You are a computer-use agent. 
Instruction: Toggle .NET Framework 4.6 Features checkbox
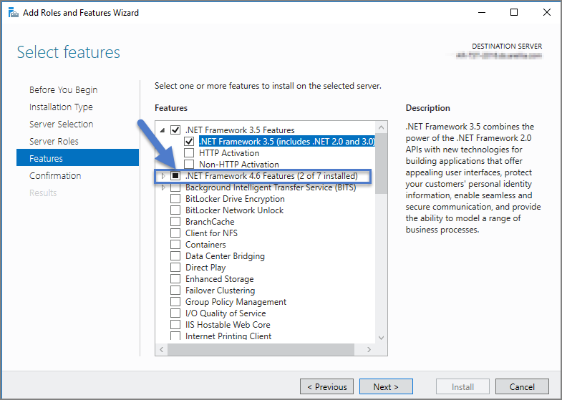[x=175, y=175]
